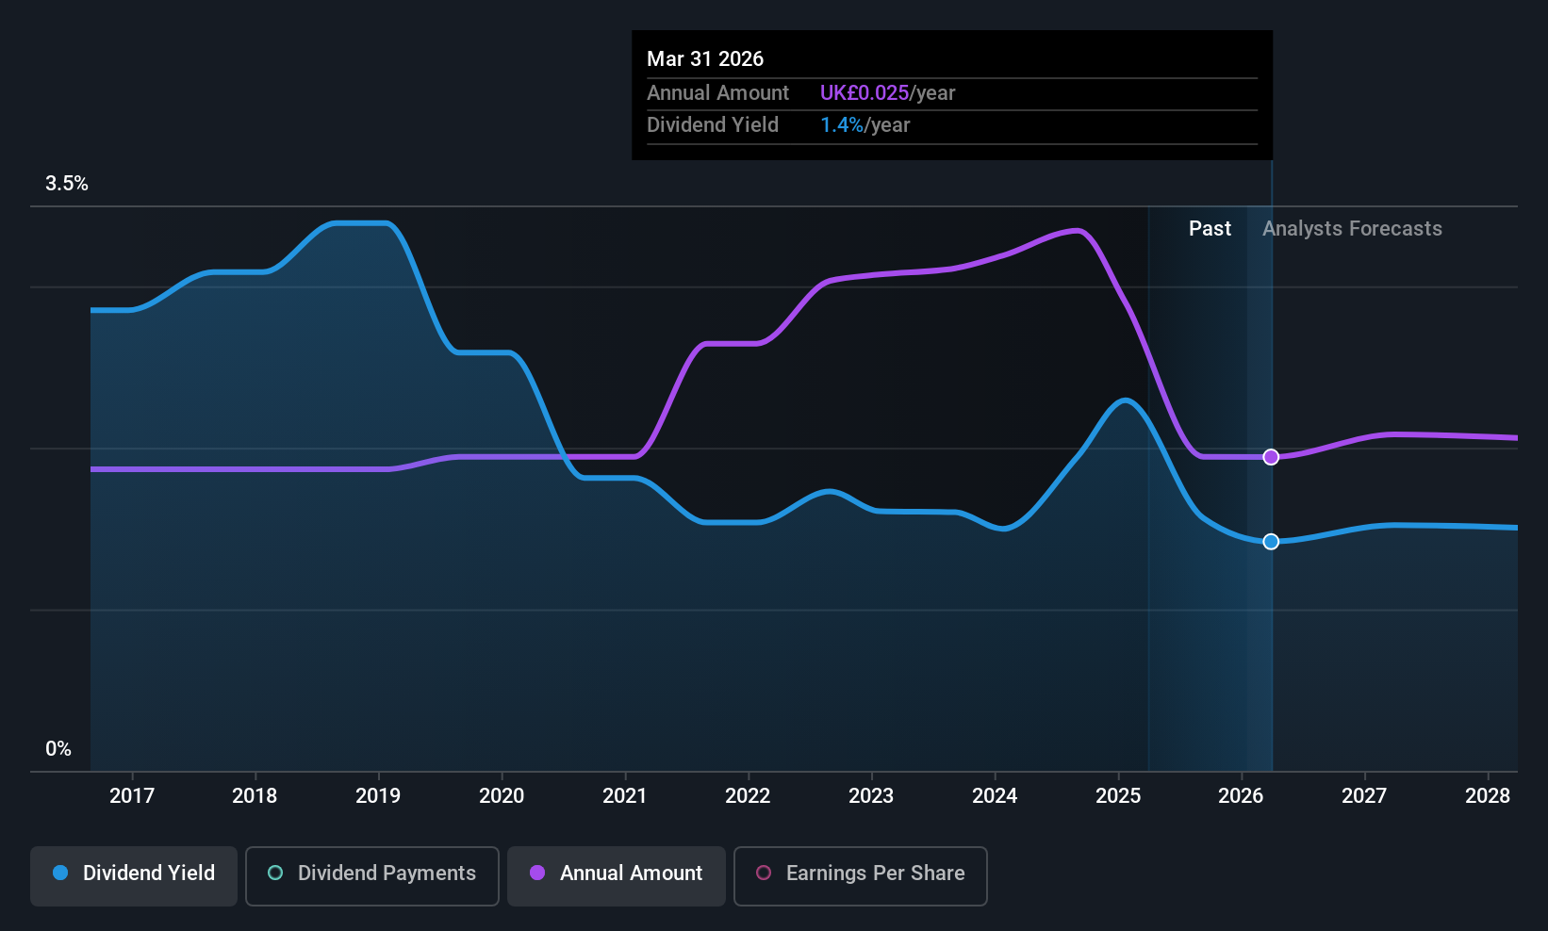Click the Analysts Forecasts label
1548x931 pixels.
[x=1352, y=228]
